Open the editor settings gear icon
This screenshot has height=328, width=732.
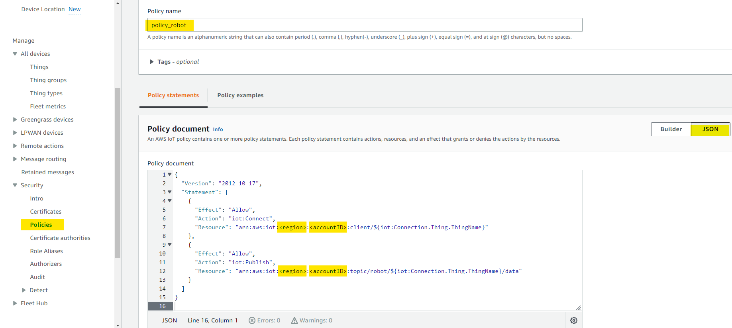point(574,320)
